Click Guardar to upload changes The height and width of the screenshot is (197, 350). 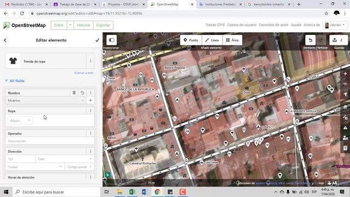pyautogui.click(x=339, y=40)
